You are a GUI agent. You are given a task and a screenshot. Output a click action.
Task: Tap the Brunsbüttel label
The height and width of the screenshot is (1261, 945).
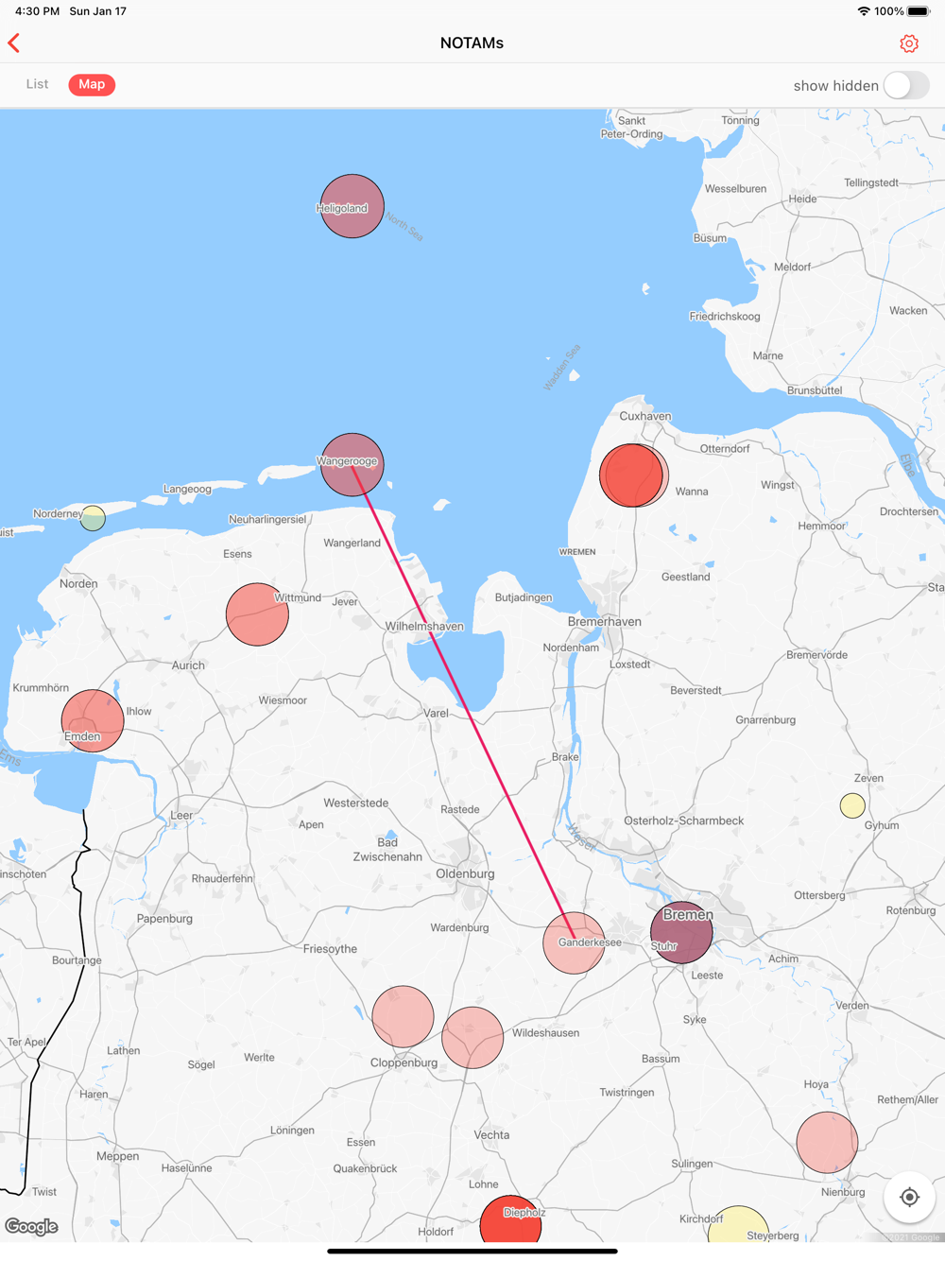[x=815, y=390]
